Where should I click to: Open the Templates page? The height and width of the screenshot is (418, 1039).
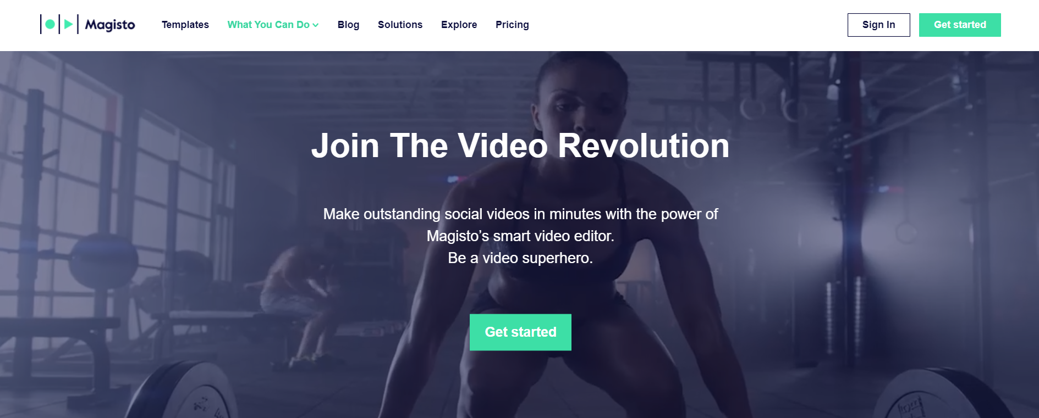point(185,25)
